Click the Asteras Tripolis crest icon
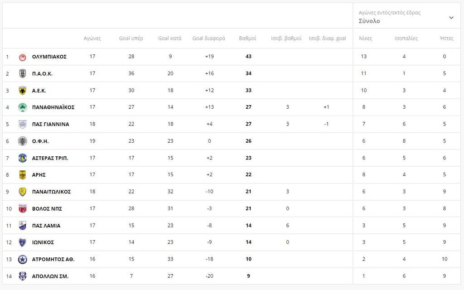The image size is (464, 290). [x=22, y=158]
